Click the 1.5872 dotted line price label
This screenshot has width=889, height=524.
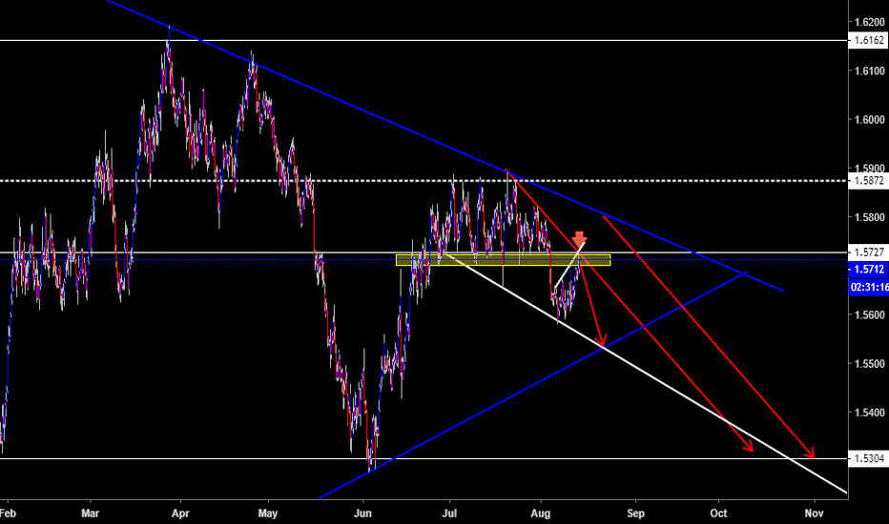pyautogui.click(x=869, y=181)
